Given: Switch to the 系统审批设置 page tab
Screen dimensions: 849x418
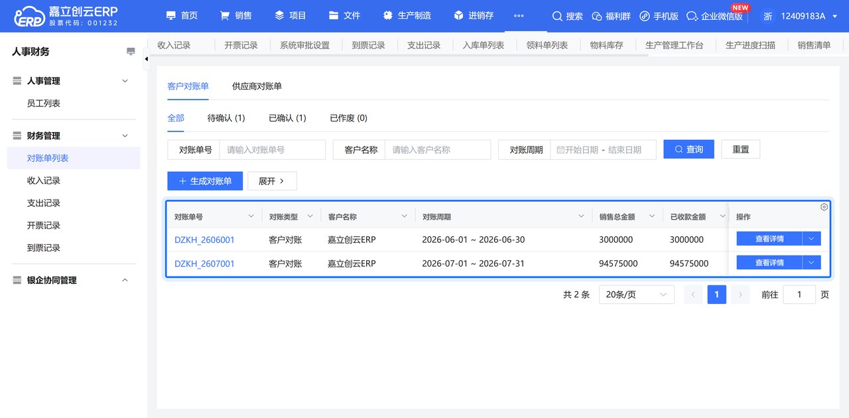Looking at the screenshot, I should click(304, 45).
